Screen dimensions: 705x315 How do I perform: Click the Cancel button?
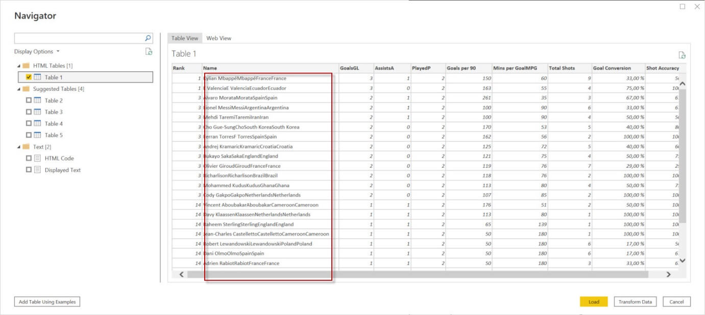(676, 302)
